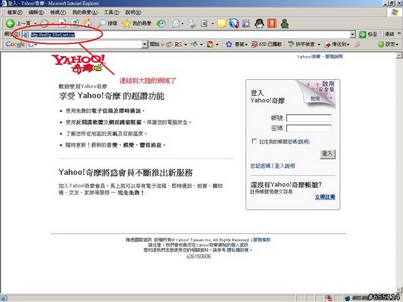Launch the QQ penguin icon
Viewport: 403px width, 302px height.
(x=259, y=23)
